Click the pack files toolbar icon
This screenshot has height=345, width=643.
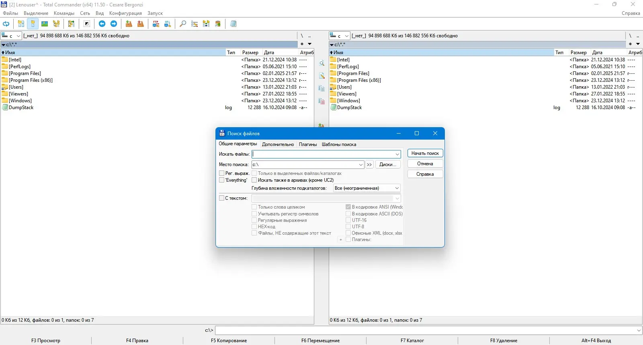tap(129, 24)
